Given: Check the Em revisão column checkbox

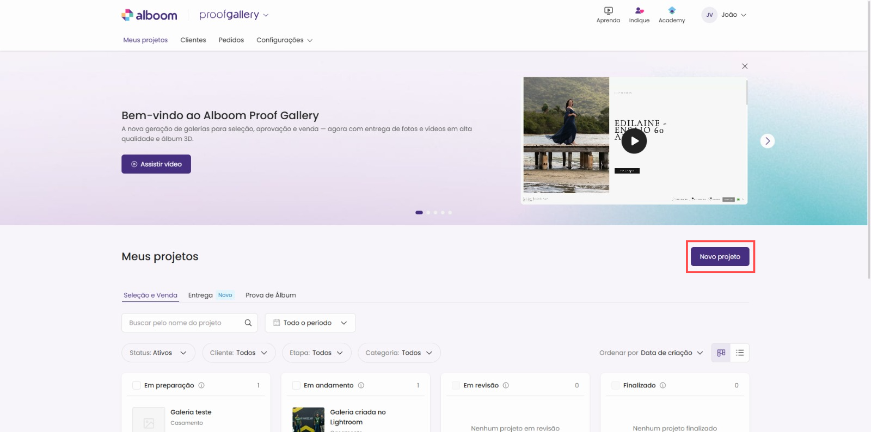Looking at the screenshot, I should click(x=456, y=385).
